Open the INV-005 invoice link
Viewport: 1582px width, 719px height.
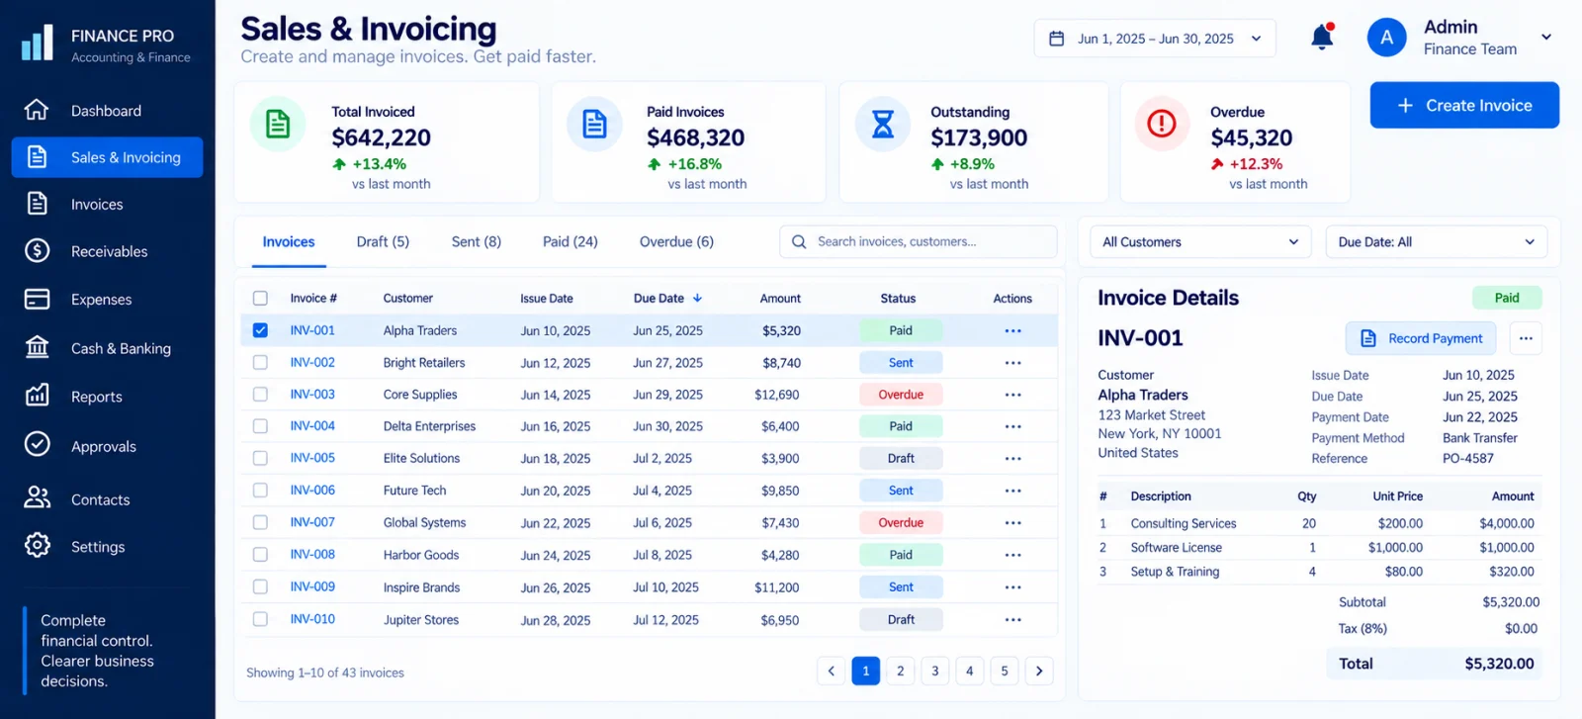click(312, 458)
